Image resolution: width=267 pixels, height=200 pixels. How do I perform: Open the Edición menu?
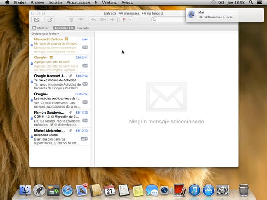(56, 3)
